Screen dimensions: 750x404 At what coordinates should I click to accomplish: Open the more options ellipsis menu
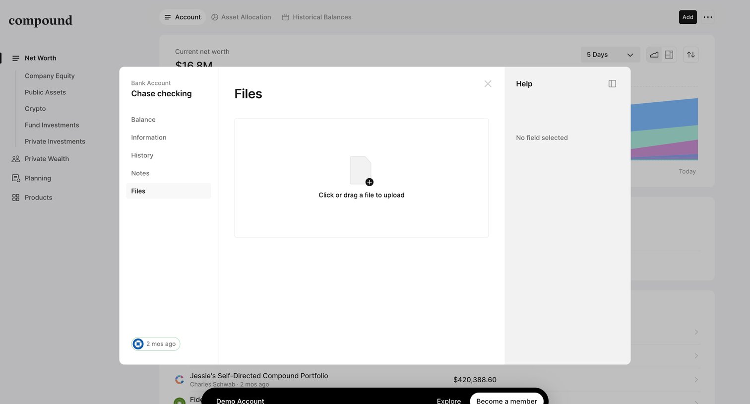point(708,17)
